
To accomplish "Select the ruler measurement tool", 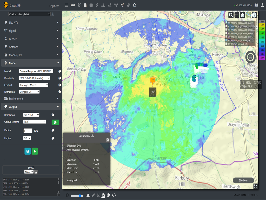I will [73, 5].
